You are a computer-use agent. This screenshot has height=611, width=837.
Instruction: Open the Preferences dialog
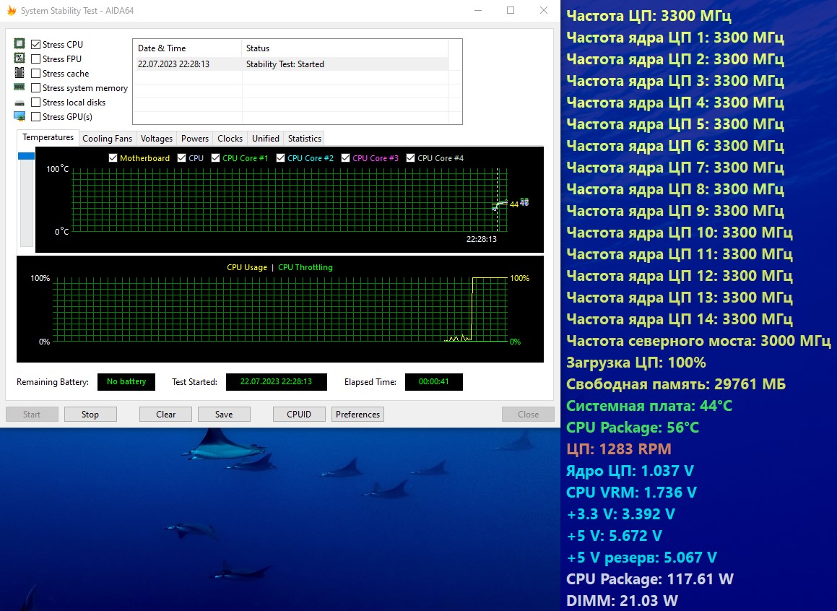point(357,414)
